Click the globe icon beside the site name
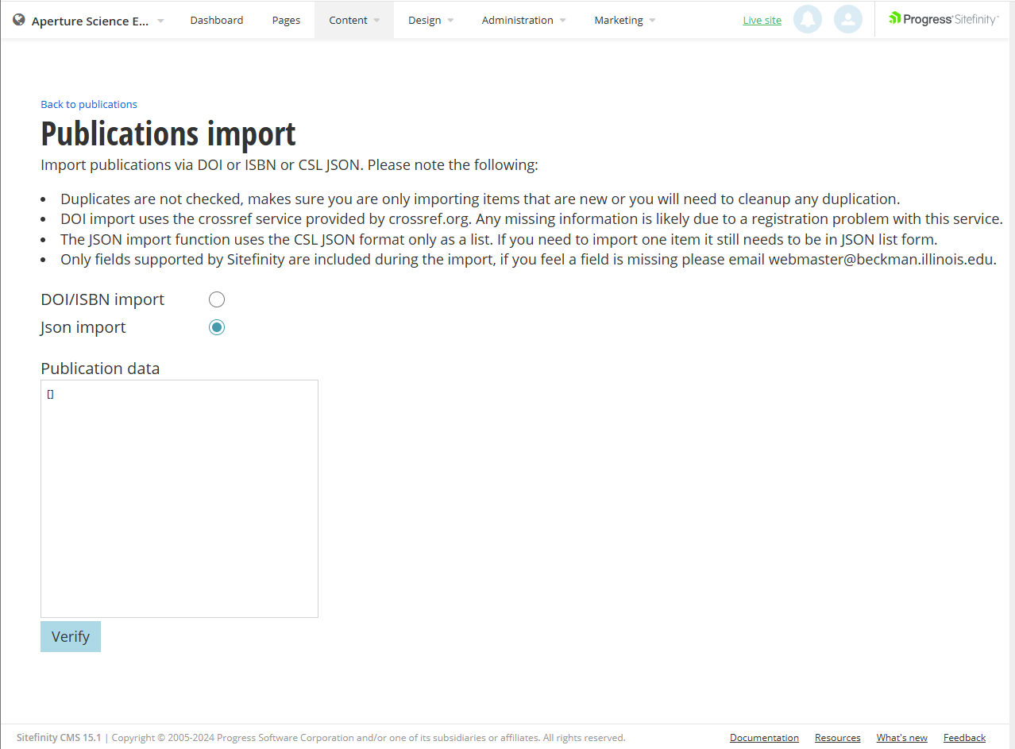Screen dimensions: 1015x749 click(x=17, y=19)
